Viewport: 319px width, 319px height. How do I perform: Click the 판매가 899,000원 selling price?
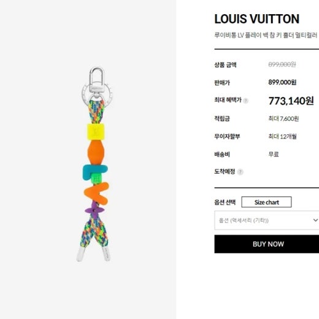282,82
